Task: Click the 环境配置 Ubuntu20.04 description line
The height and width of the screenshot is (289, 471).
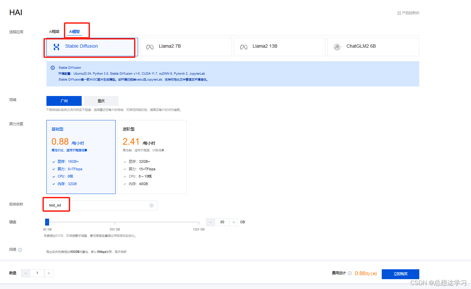Action: [x=132, y=74]
